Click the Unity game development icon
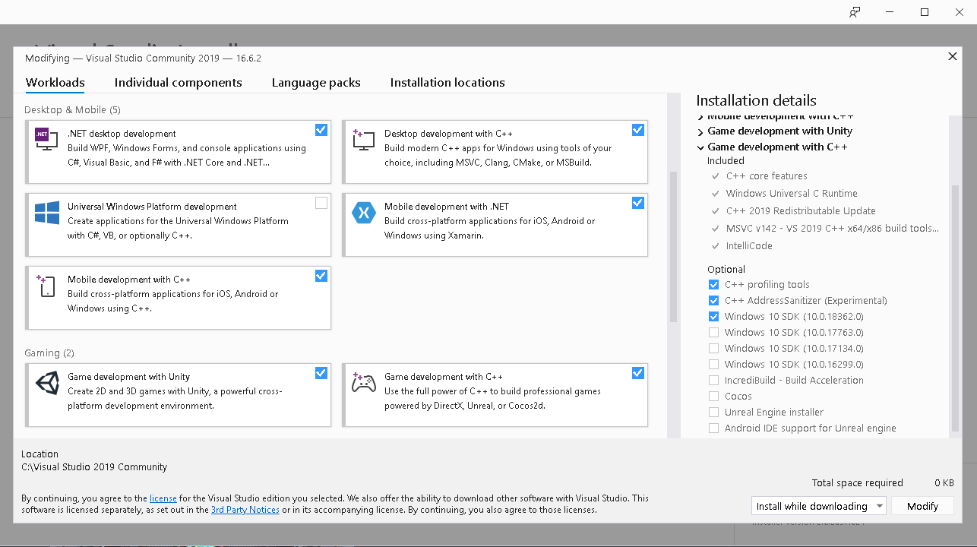The height and width of the screenshot is (547, 977). (46, 383)
